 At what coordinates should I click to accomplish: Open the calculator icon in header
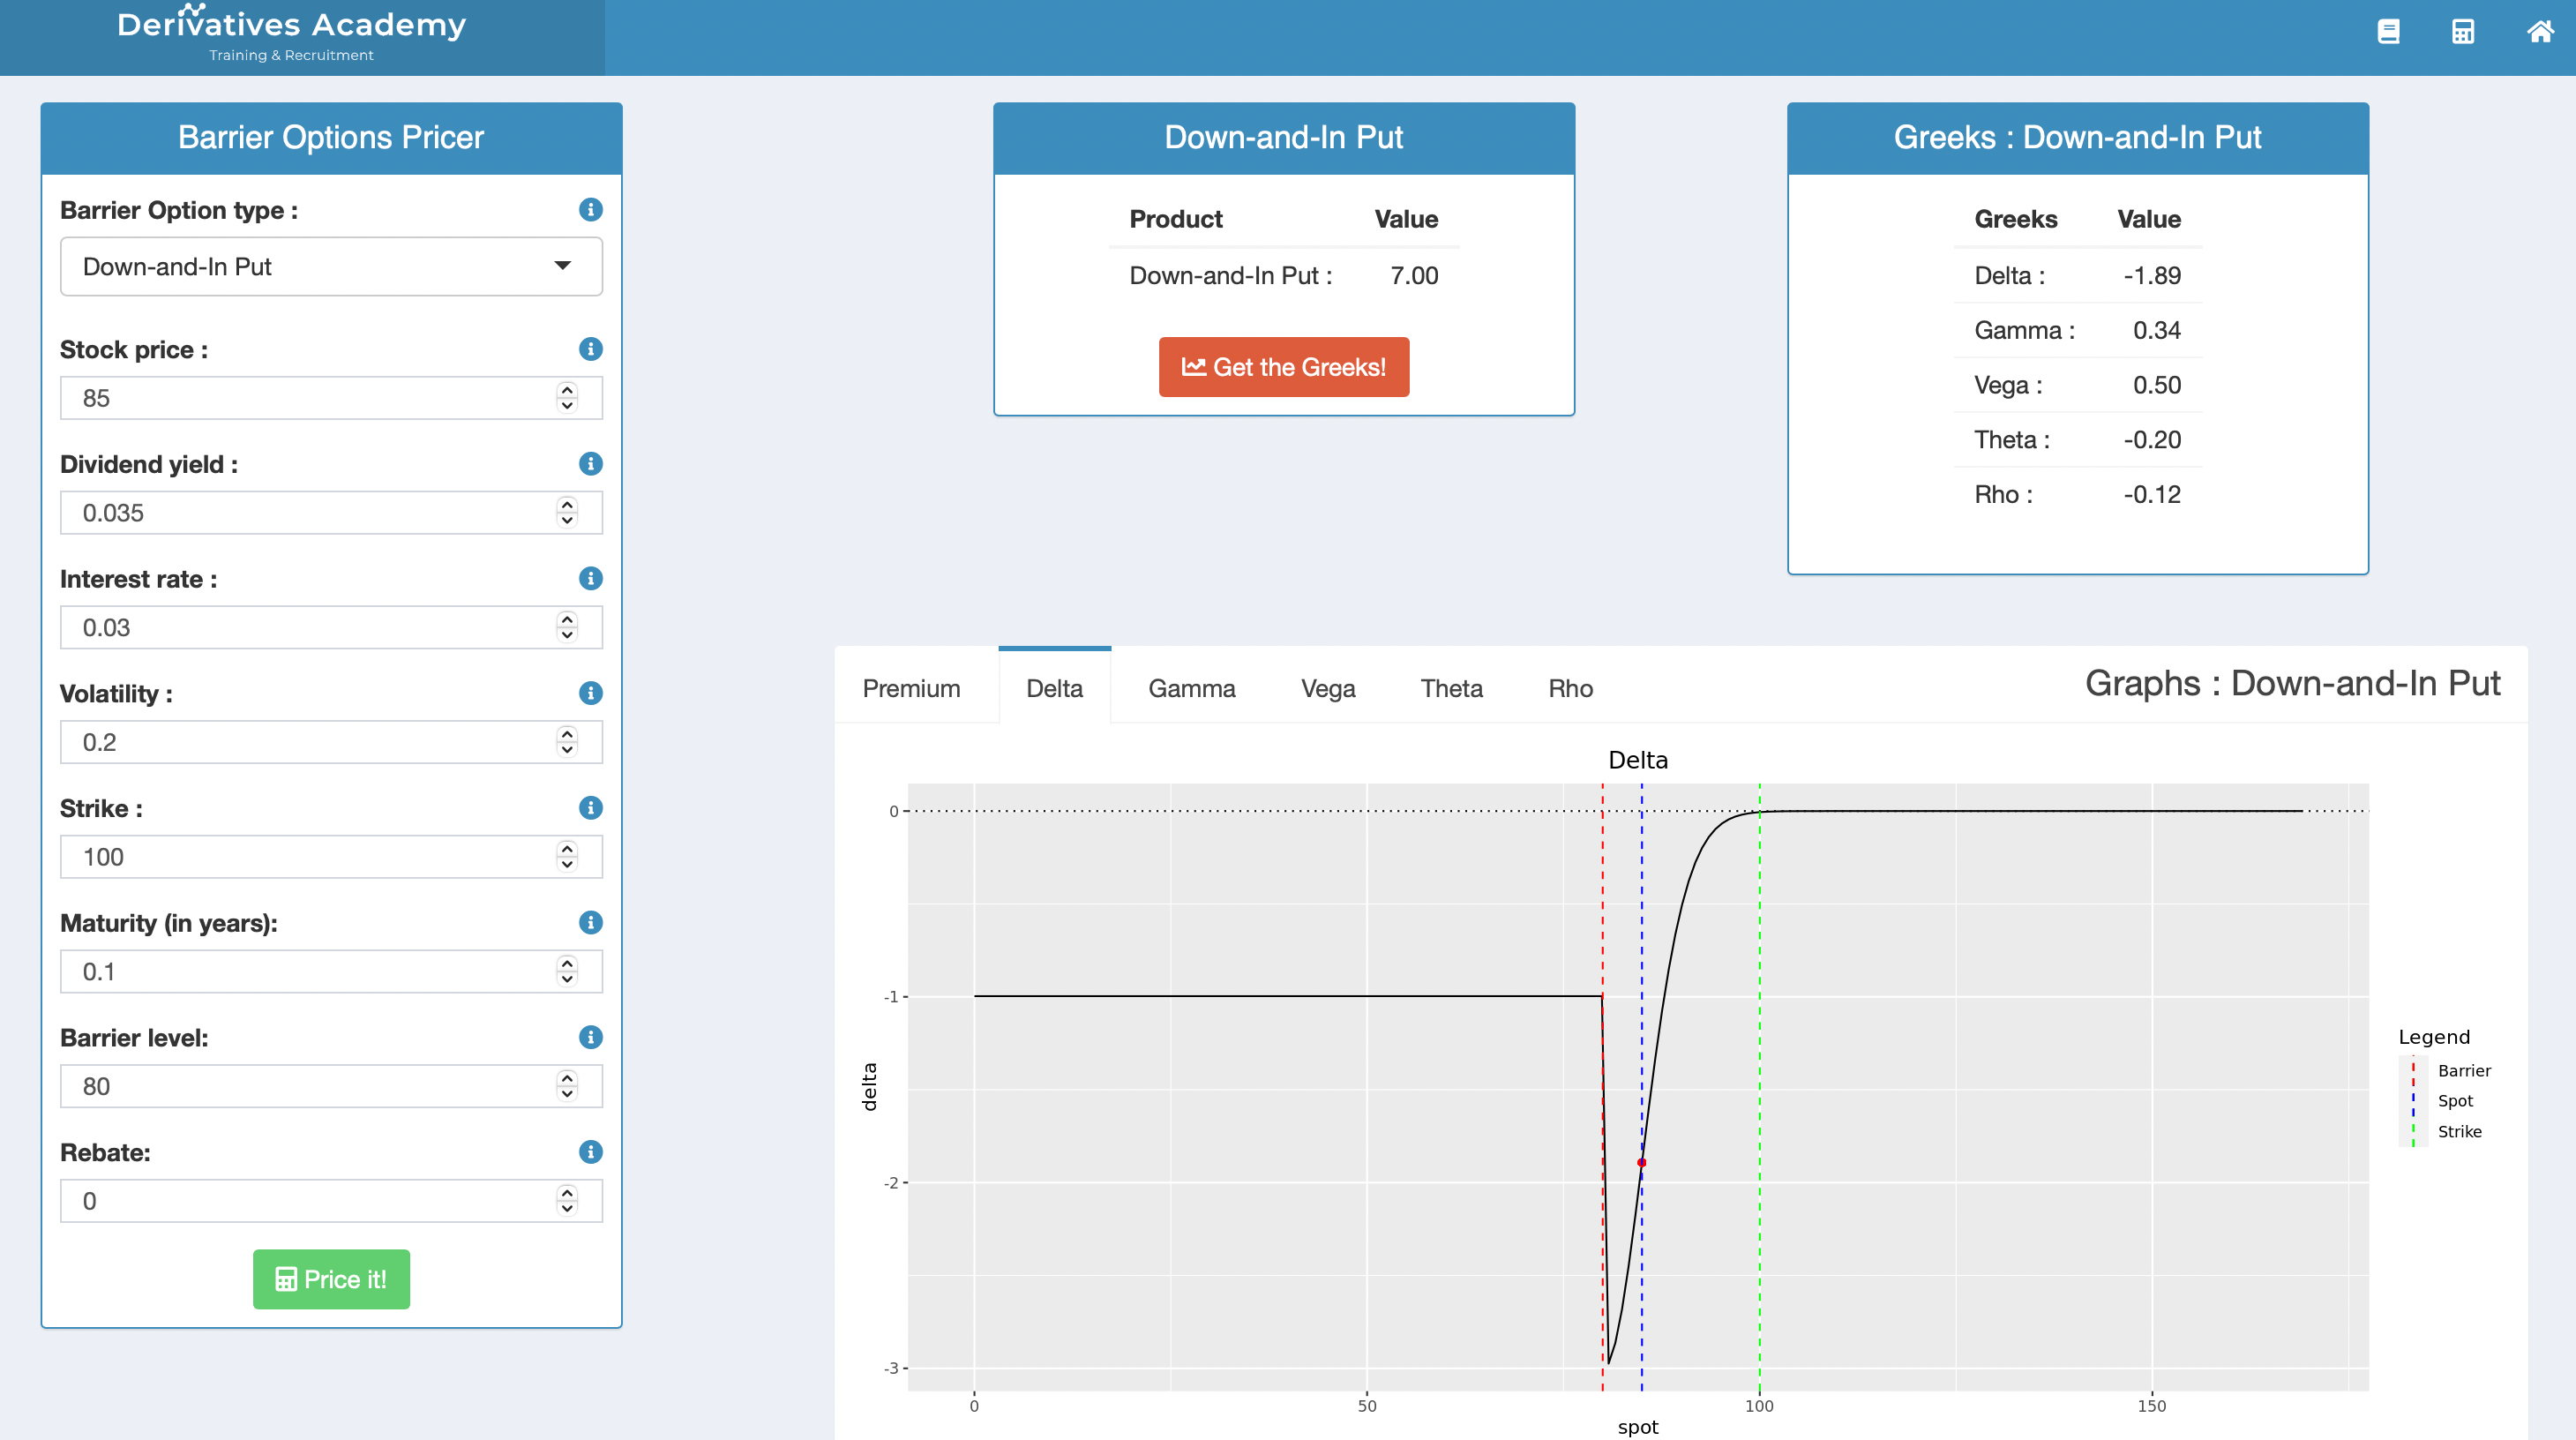tap(2463, 32)
